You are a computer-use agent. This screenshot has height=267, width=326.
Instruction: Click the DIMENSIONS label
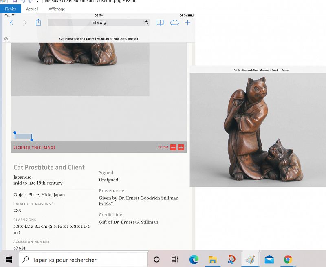[x=24, y=220]
